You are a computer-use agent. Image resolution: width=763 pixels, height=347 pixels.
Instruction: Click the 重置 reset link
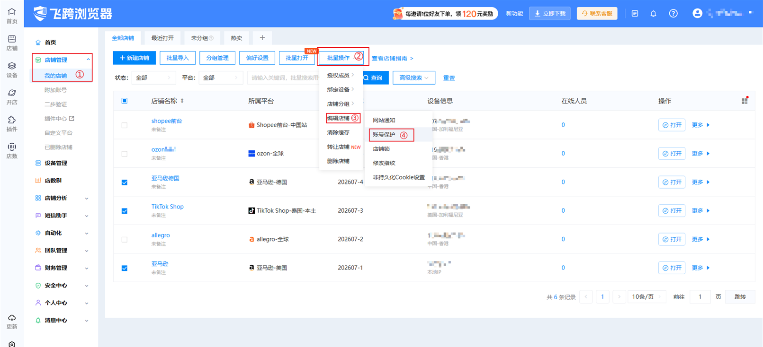point(449,78)
